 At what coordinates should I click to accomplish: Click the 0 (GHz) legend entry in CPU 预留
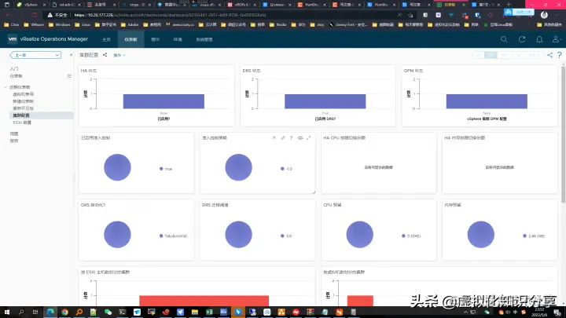click(411, 236)
